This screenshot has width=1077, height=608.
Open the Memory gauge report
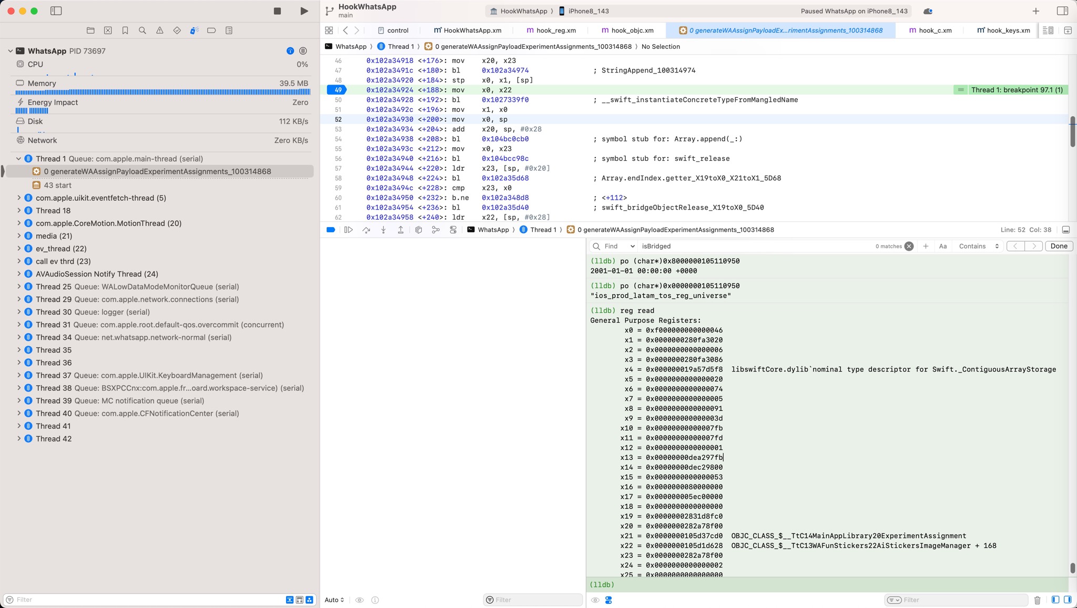pos(162,87)
